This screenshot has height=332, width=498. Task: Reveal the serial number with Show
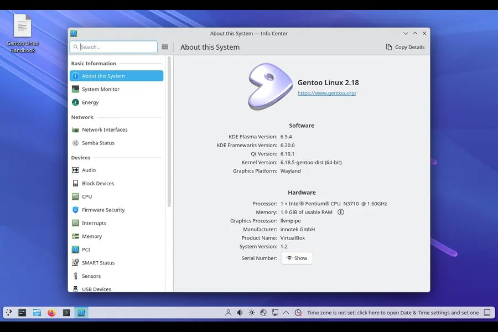297,258
